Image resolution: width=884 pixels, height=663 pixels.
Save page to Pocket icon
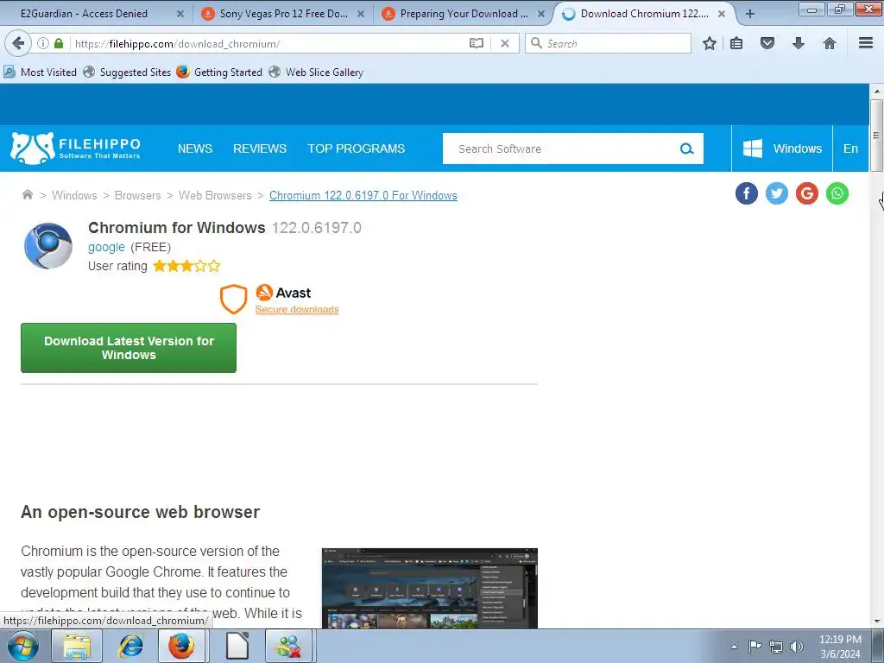(x=767, y=43)
